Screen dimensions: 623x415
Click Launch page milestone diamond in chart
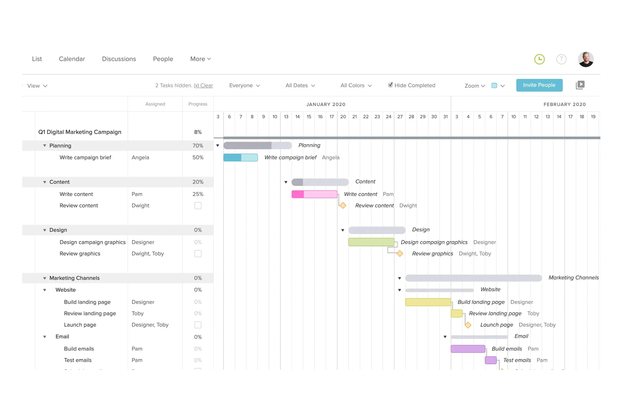468,325
